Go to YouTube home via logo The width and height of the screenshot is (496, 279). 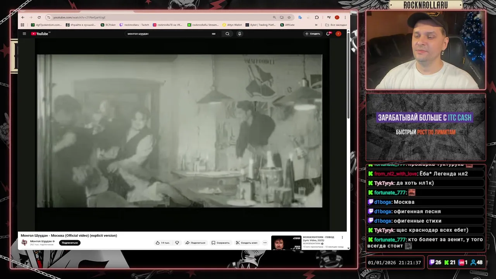click(x=40, y=34)
